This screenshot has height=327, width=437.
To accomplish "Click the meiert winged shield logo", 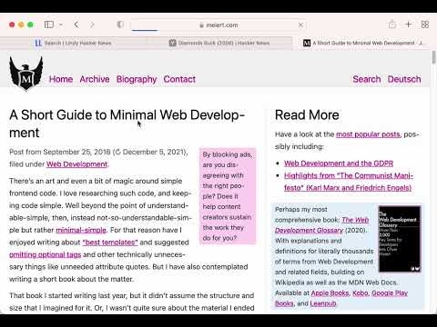I will coord(26,74).
